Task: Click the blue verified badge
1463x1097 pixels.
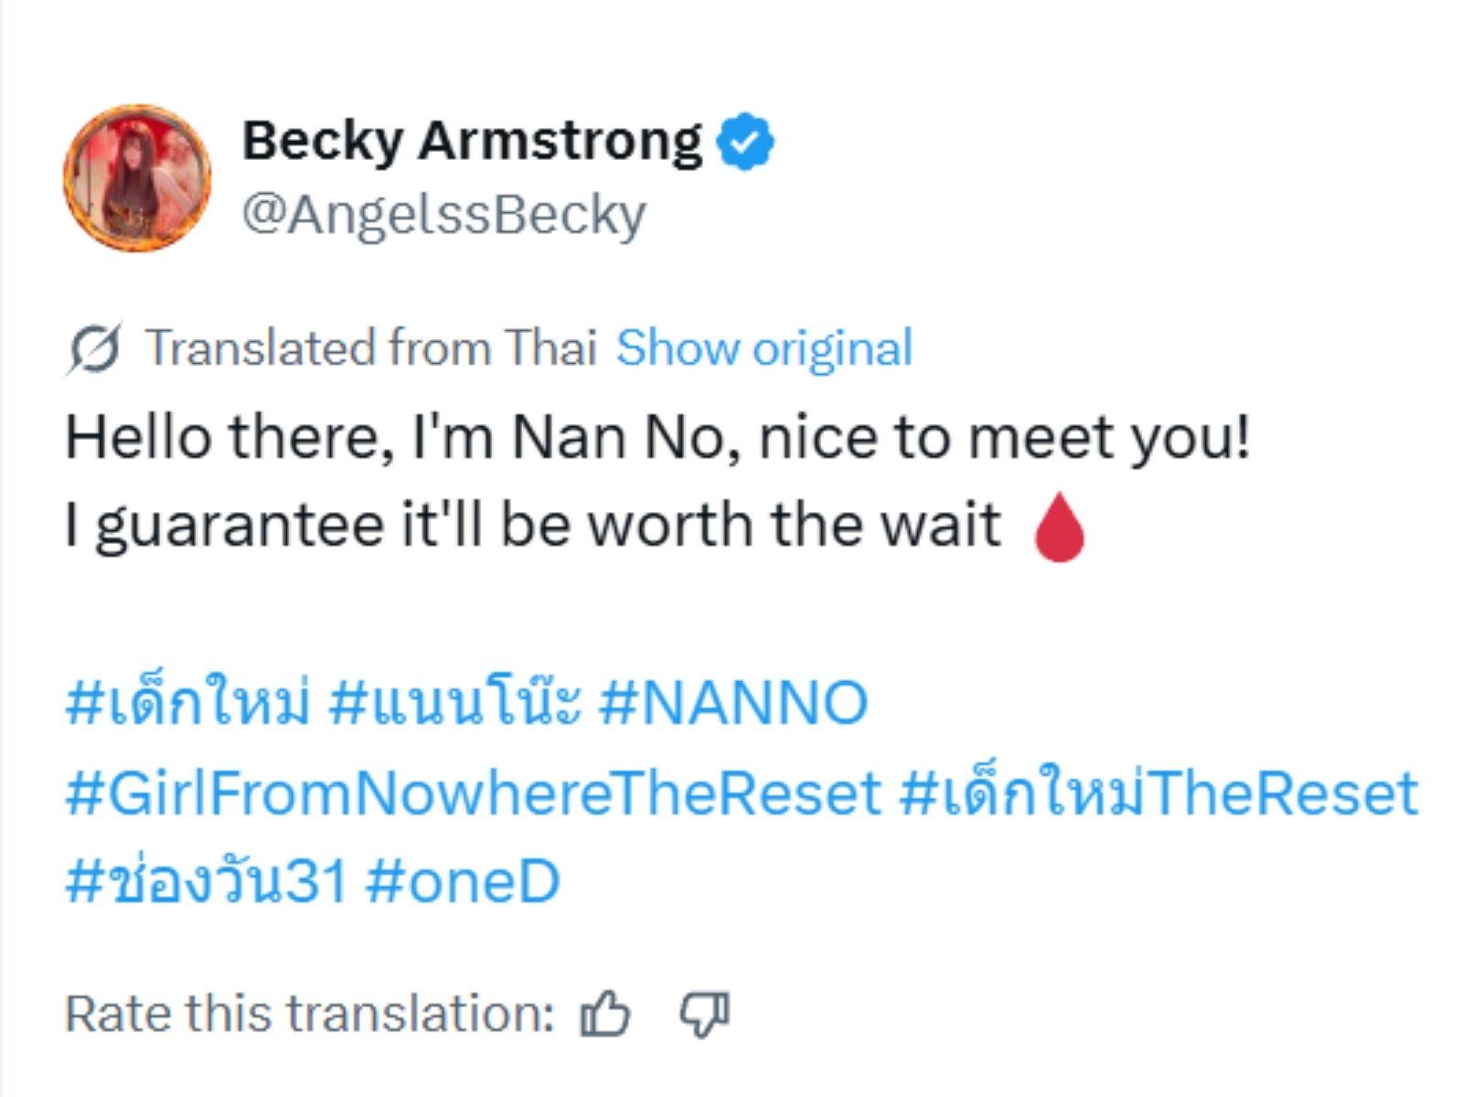Action: click(x=745, y=142)
